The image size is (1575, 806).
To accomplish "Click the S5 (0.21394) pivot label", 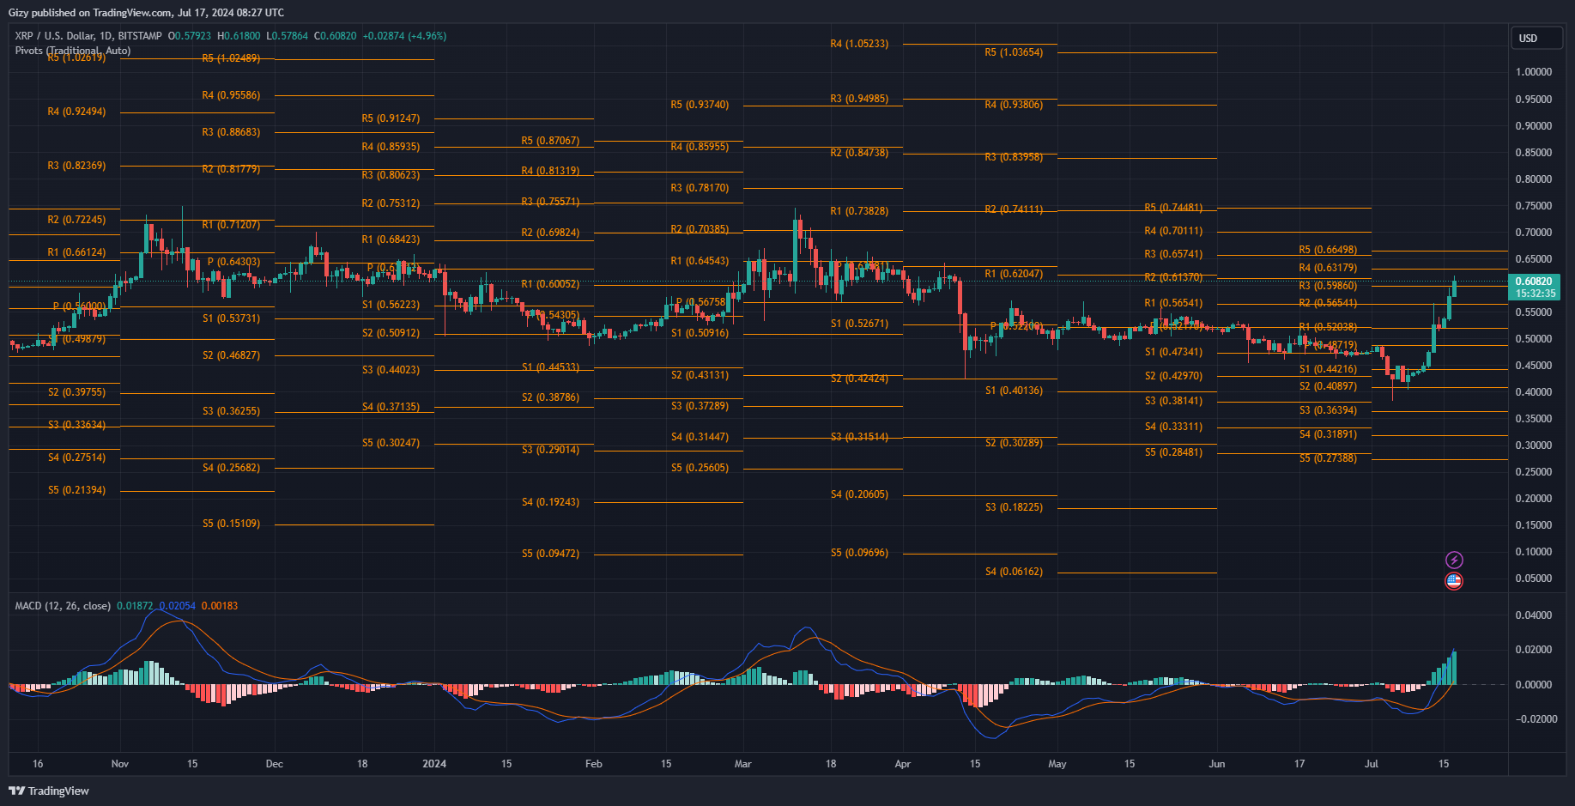I will coord(76,490).
